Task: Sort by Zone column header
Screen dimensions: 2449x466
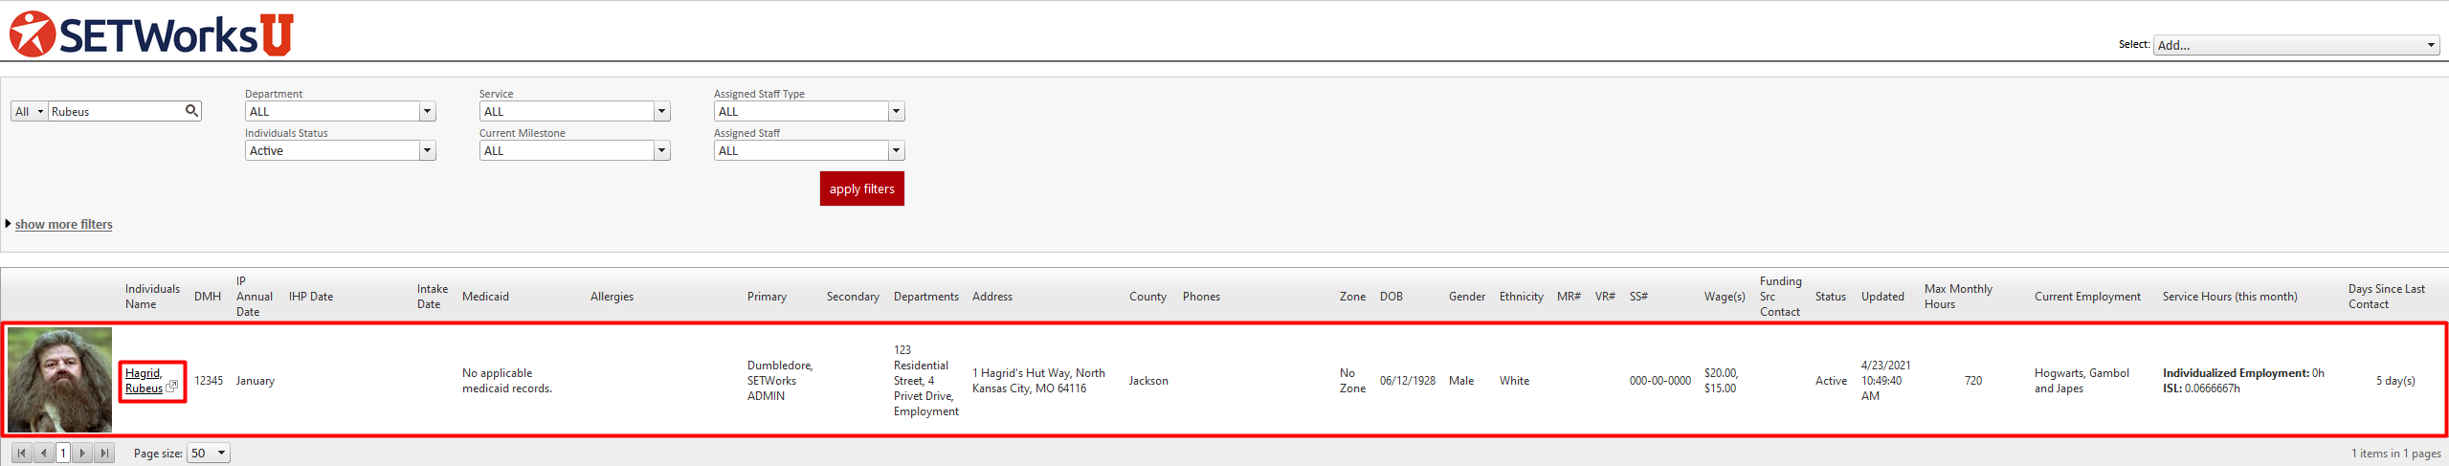Action: (1352, 297)
